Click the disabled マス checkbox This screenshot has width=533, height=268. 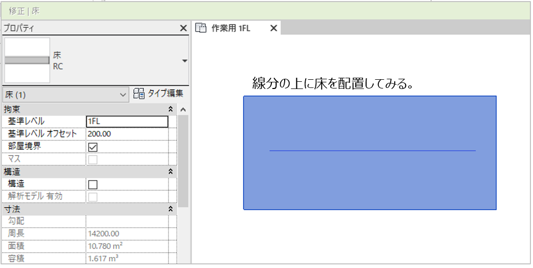[93, 160]
